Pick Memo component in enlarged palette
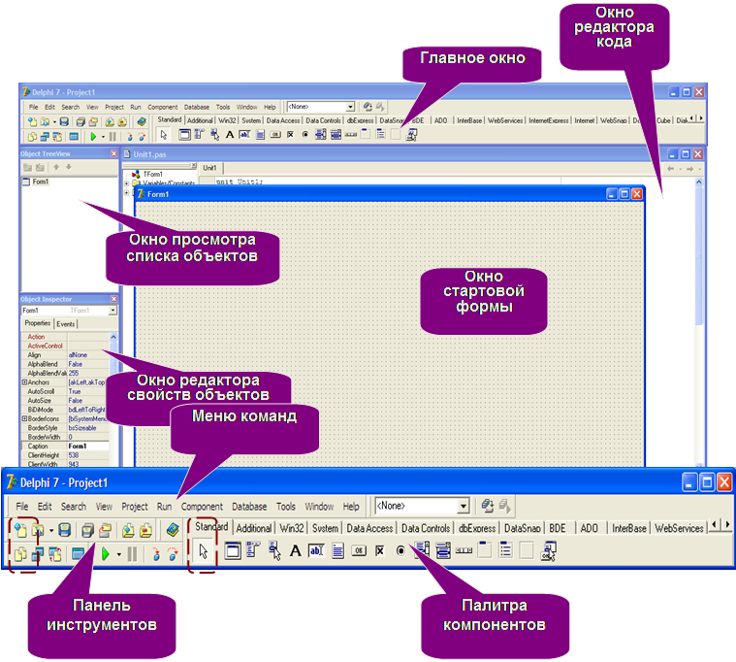 337,550
